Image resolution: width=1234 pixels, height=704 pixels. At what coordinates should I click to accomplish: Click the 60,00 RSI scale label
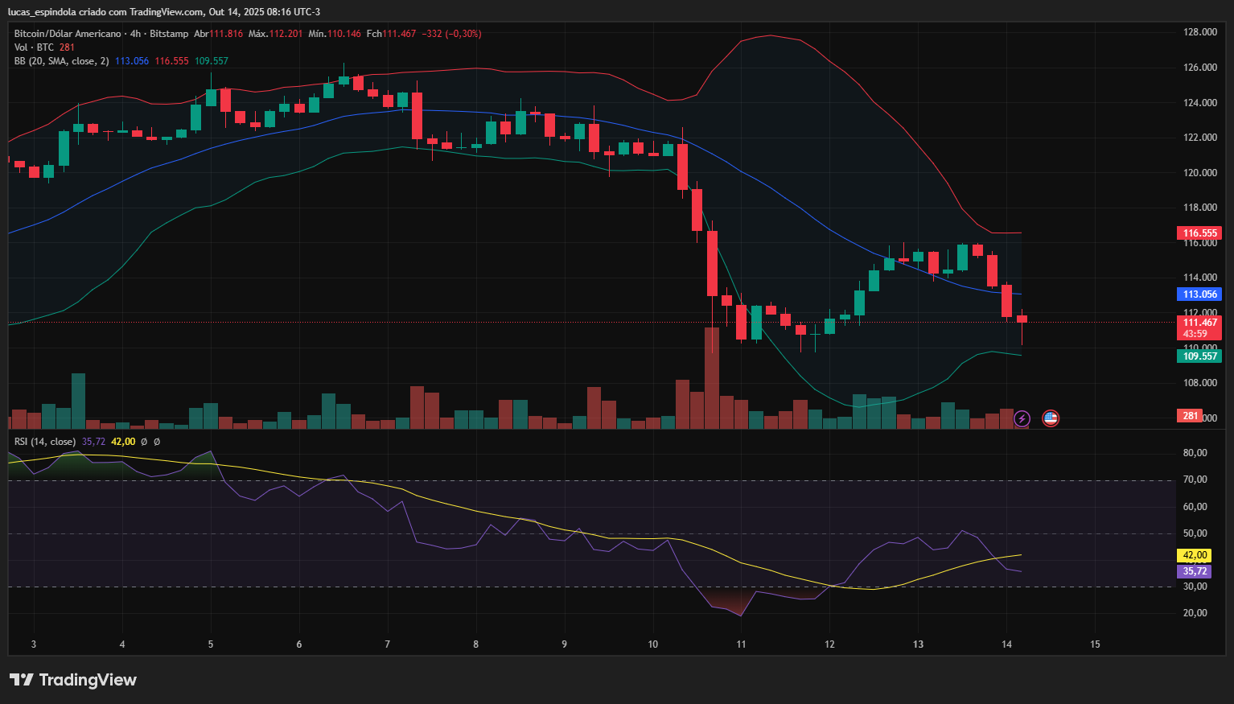coord(1195,507)
